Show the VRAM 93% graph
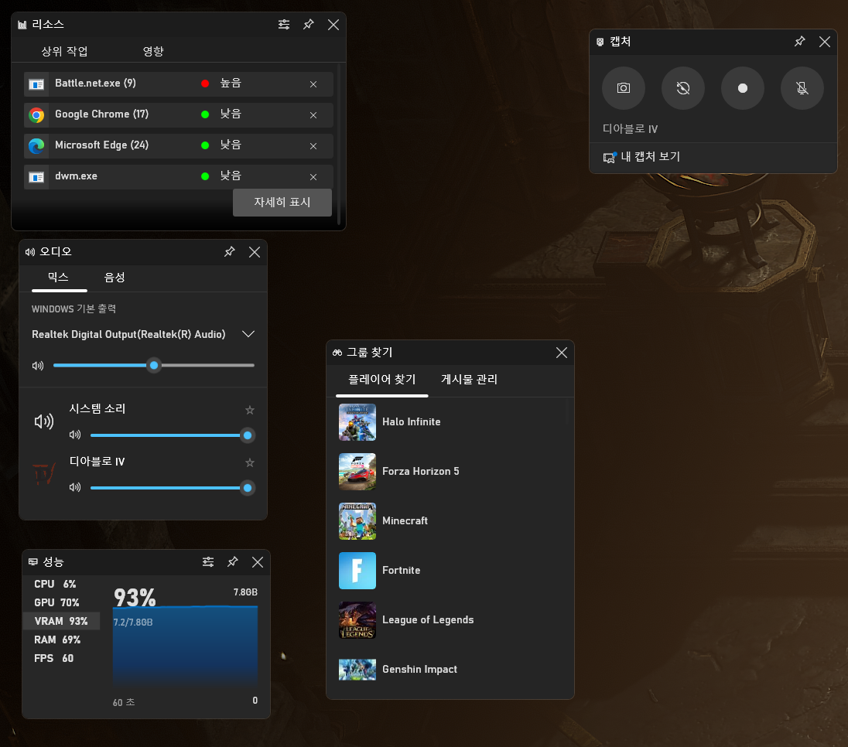This screenshot has width=848, height=747. click(61, 621)
